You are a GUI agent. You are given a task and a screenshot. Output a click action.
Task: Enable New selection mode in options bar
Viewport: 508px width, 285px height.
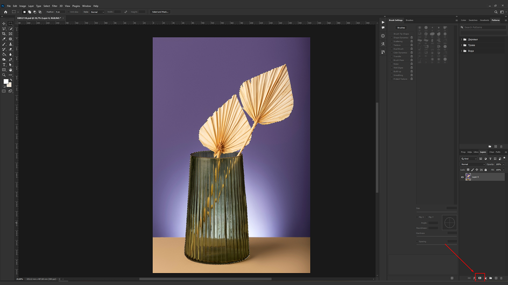pos(24,12)
